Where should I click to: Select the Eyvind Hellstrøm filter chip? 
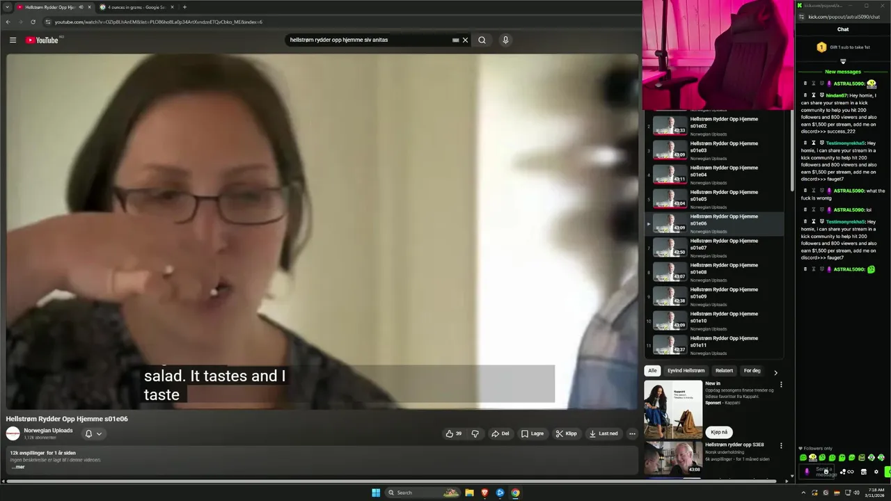686,371
